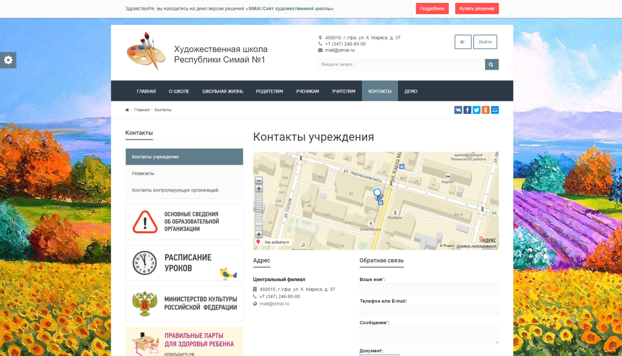Enable the visually impaired version eye icon
Viewport: 622px width, 356px height.
pyautogui.click(x=462, y=41)
